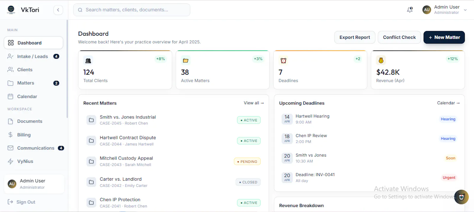Click the Export Report button
This screenshot has width=474, height=212.
355,37
